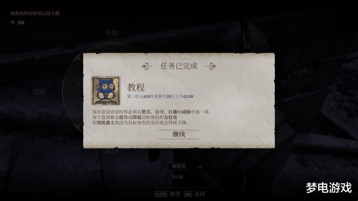Click the floral ornament left of 任务已完成

[x=146, y=67]
